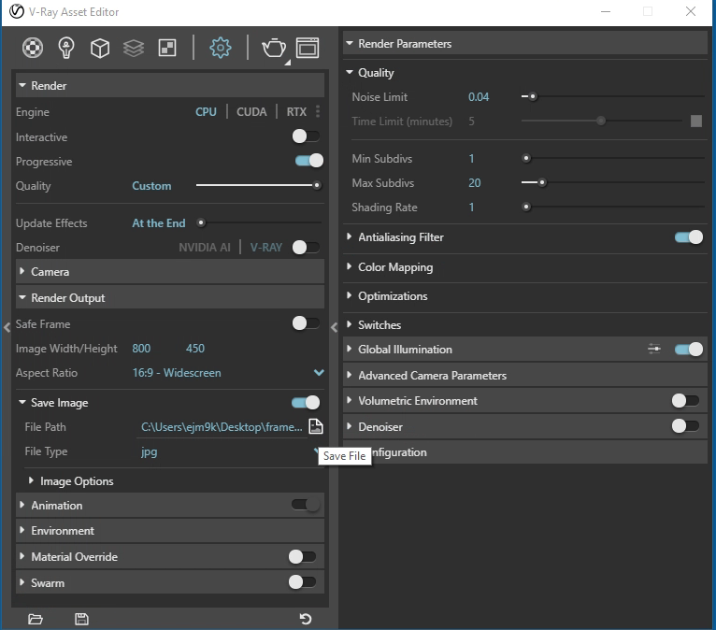The image size is (716, 630).
Task: Click the Max Subdivs value 20
Action: point(475,182)
